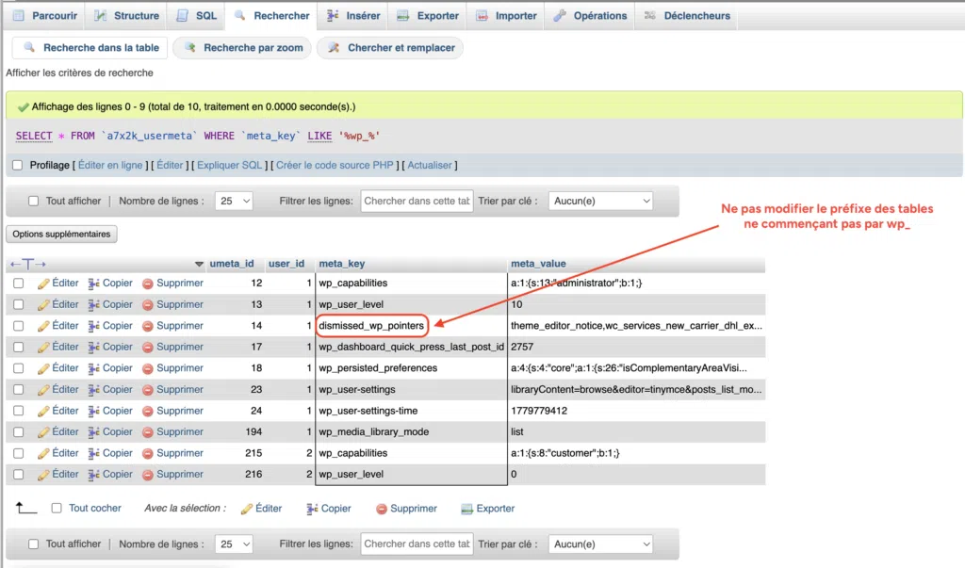Click the pencil edit icon for wp_user_level row 13
Image resolution: width=965 pixels, height=568 pixels.
pos(43,304)
